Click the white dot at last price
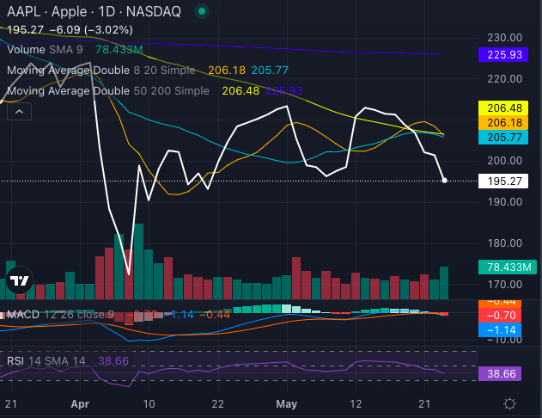Image resolution: width=542 pixels, height=418 pixels. [x=445, y=181]
